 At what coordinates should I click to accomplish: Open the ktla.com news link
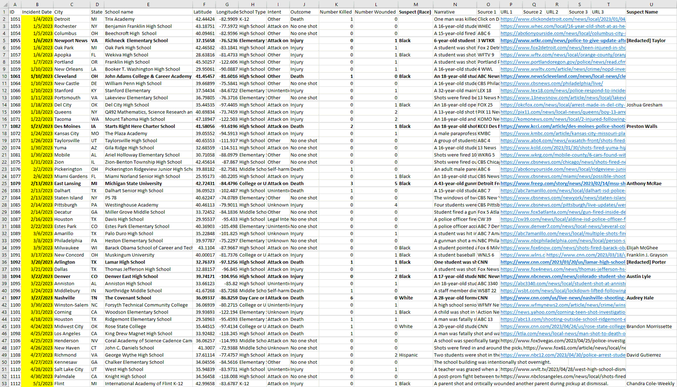click(562, 334)
